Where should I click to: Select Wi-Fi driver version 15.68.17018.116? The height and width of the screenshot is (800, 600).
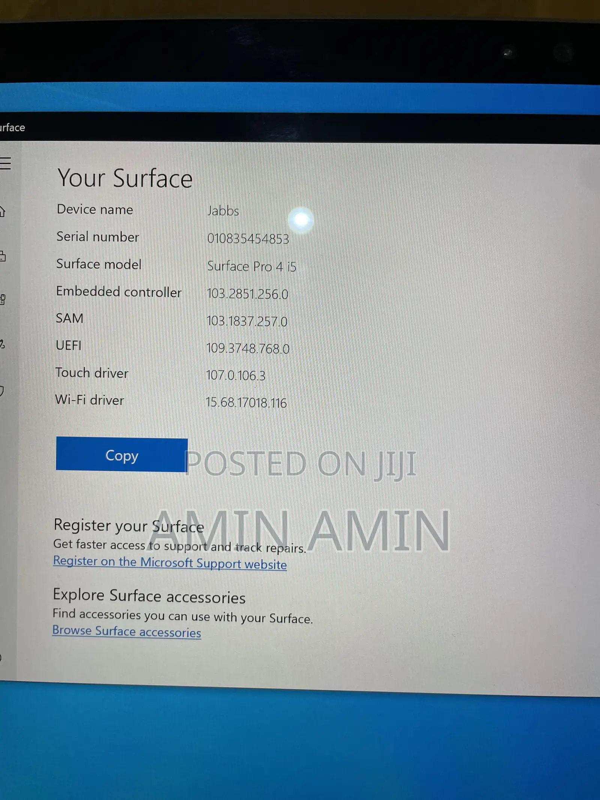point(246,403)
